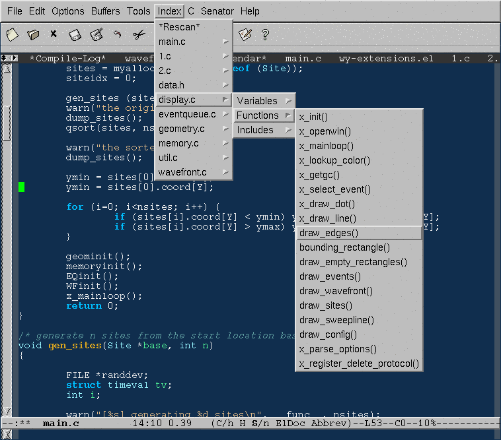This screenshot has height=440, width=501.
Task: Click the save floppy disk icon
Action: [x=75, y=34]
